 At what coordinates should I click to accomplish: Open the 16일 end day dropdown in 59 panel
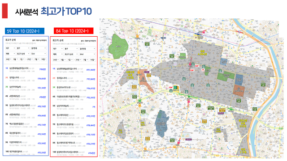43,59
